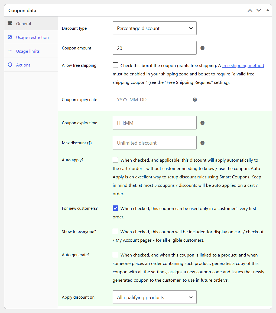This screenshot has width=276, height=313.
Task: Open the Discount type dropdown
Action: click(x=155, y=28)
